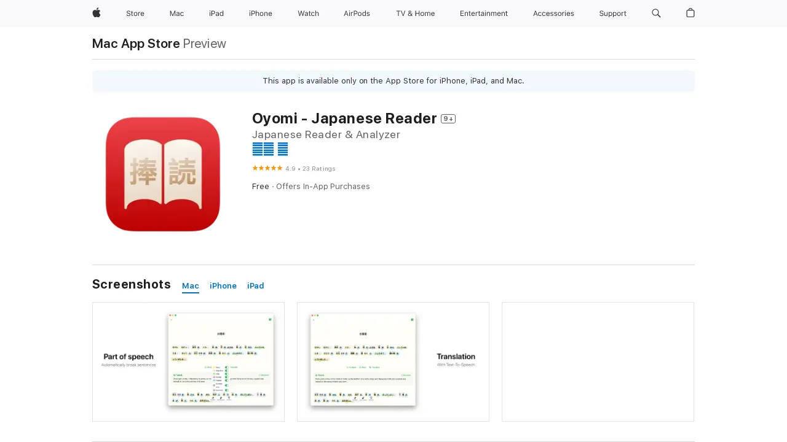Click the Offers In-App Purchases text
This screenshot has width=787, height=442.
pos(323,187)
